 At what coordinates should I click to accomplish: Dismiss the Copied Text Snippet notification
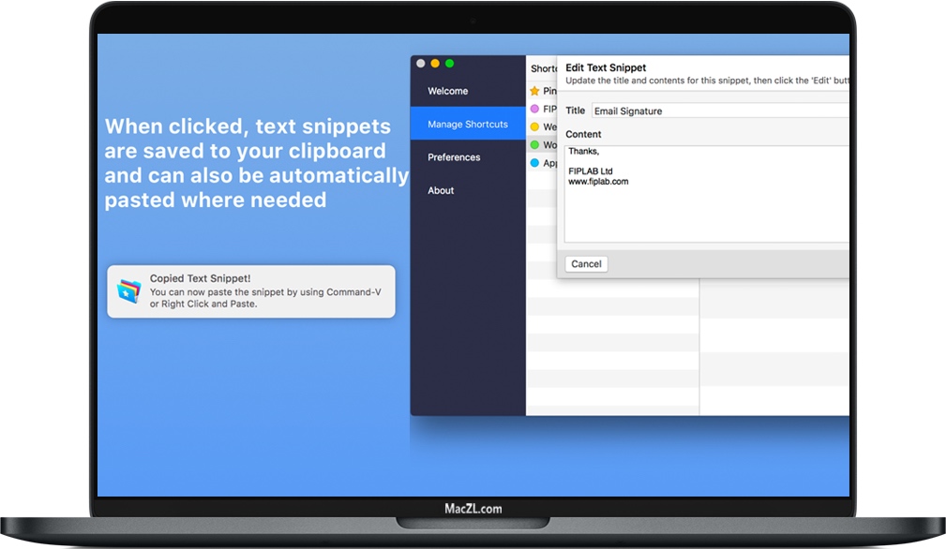(x=251, y=291)
